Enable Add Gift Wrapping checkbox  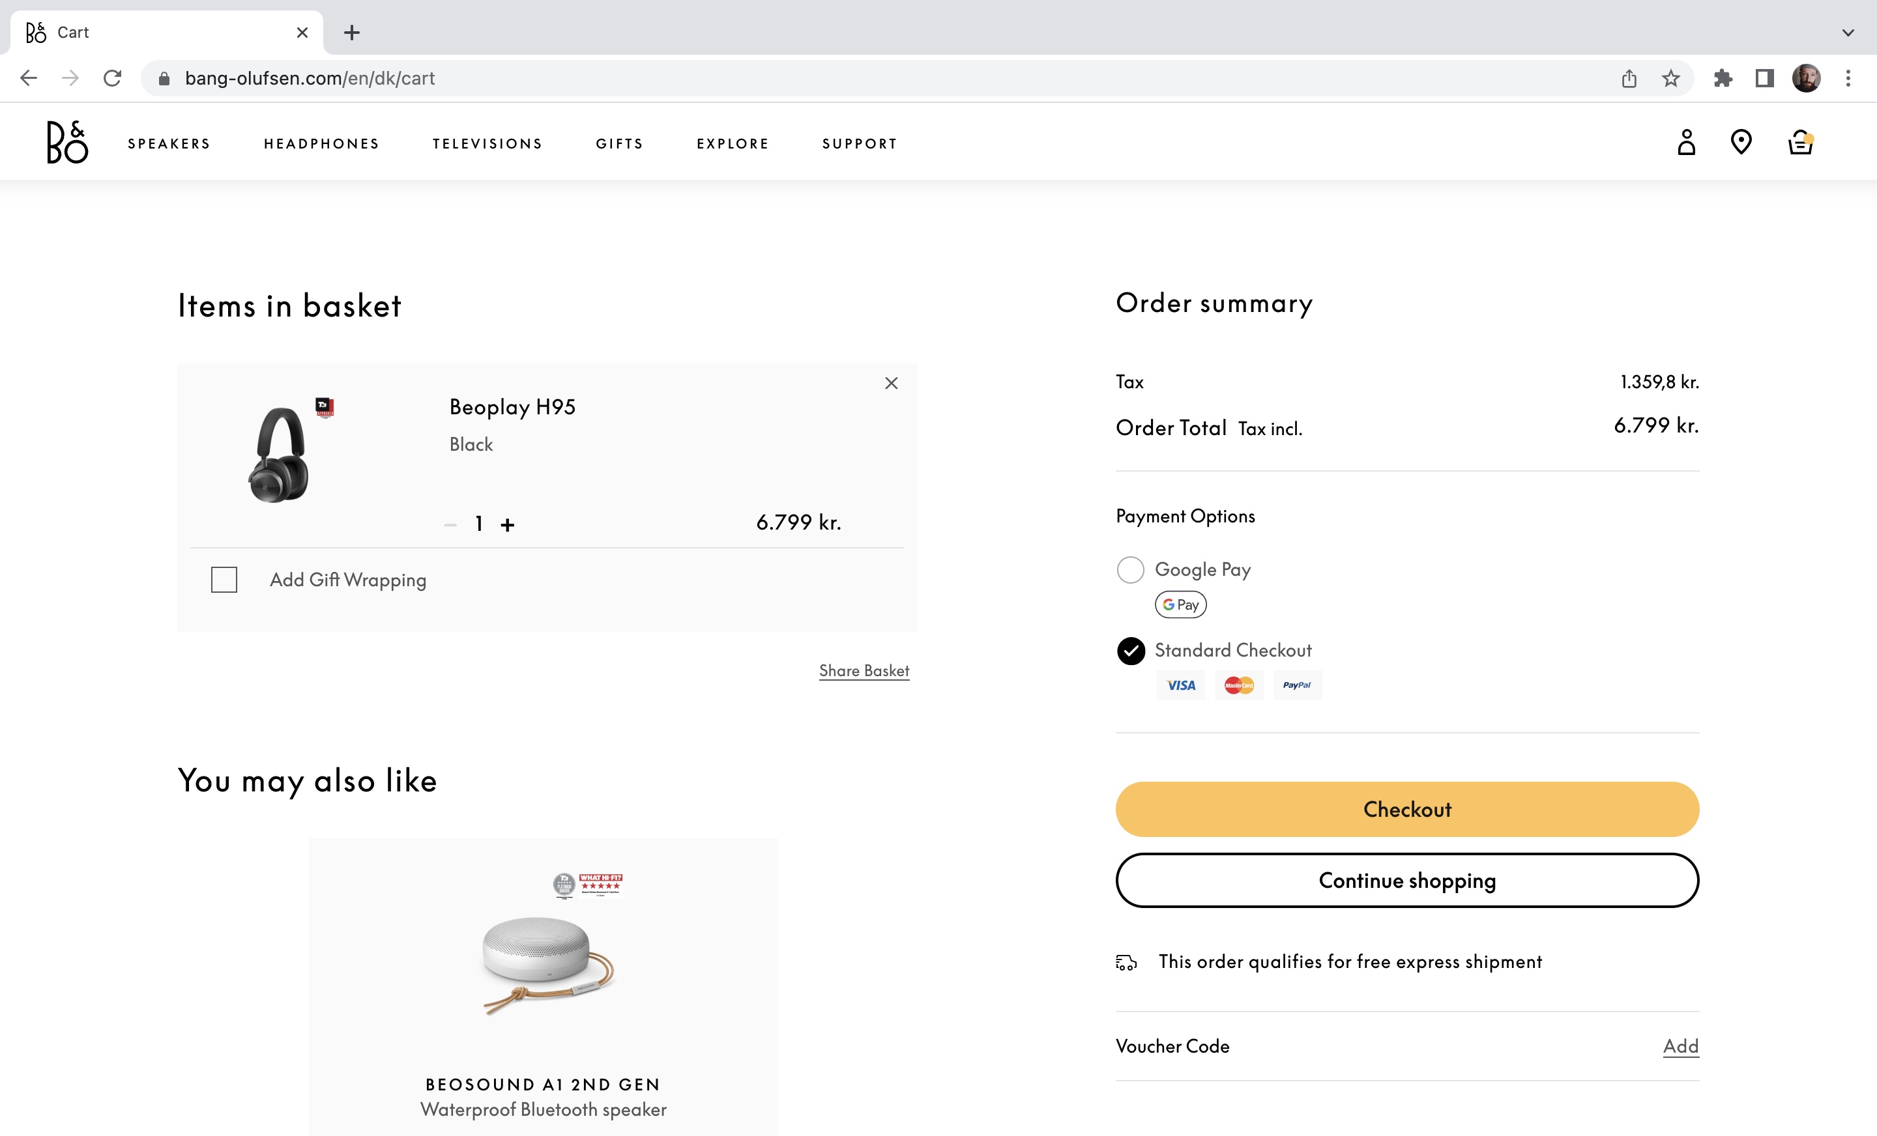[224, 580]
